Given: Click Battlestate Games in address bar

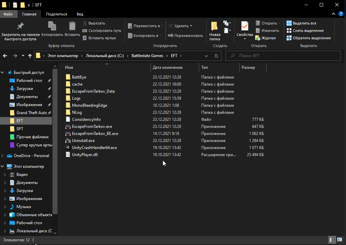Looking at the screenshot, I should click(x=147, y=56).
